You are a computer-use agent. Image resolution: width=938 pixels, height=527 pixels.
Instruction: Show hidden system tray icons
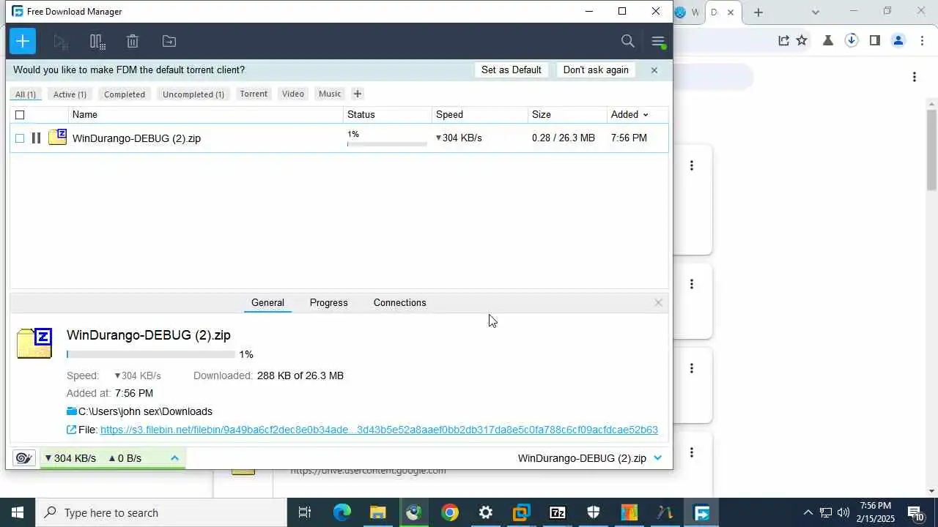[808, 512]
